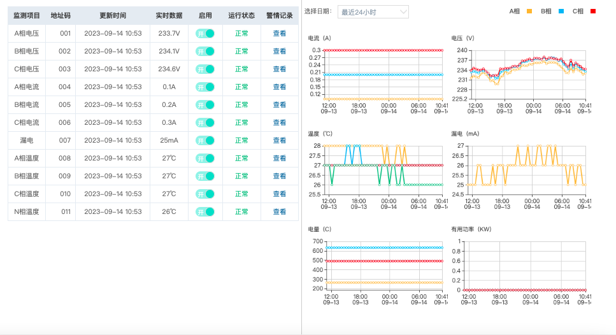Click the 更新时间 column header
Viewport: 616px width, 335px height.
[x=113, y=16]
